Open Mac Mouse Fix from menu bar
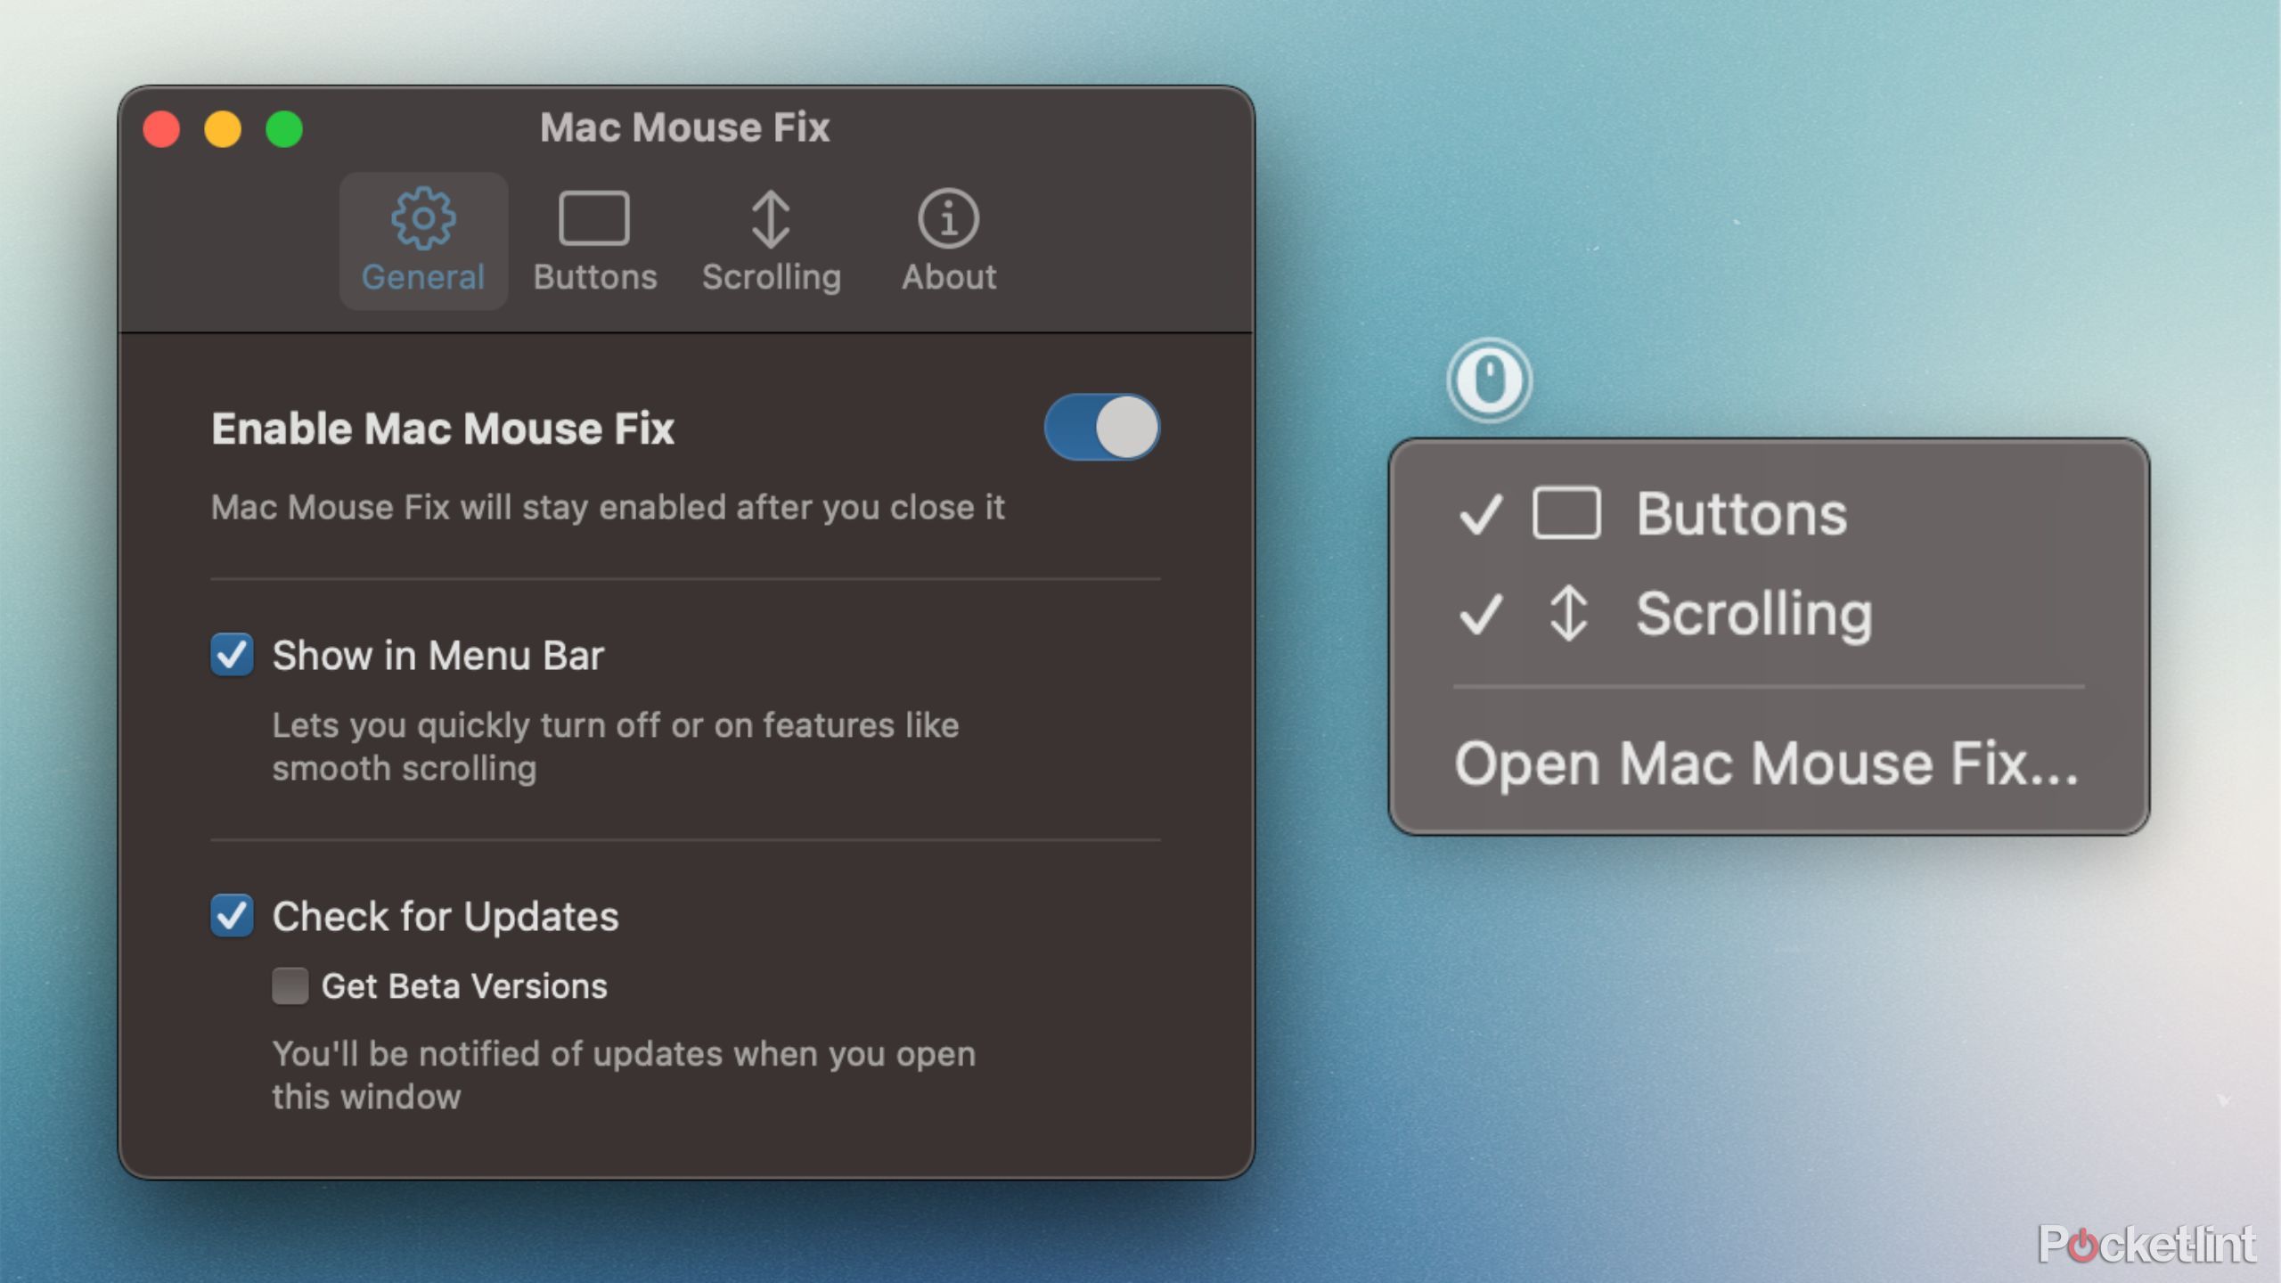This screenshot has height=1283, width=2281. (1766, 764)
